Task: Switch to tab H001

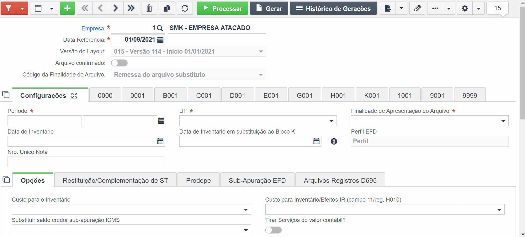Action: [x=338, y=95]
